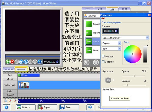This screenshot has width=152, height=112.
Task: Zoom out the timeline with minus magnifier
Action: tap(15, 101)
